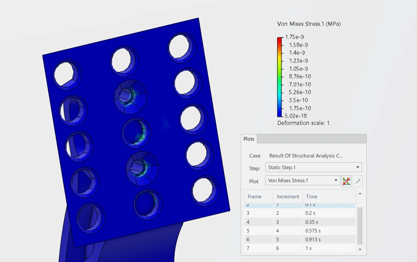Screen dimensions: 417x262
Task: Select frame 3 row with 0.2 s
Action: tap(300, 213)
